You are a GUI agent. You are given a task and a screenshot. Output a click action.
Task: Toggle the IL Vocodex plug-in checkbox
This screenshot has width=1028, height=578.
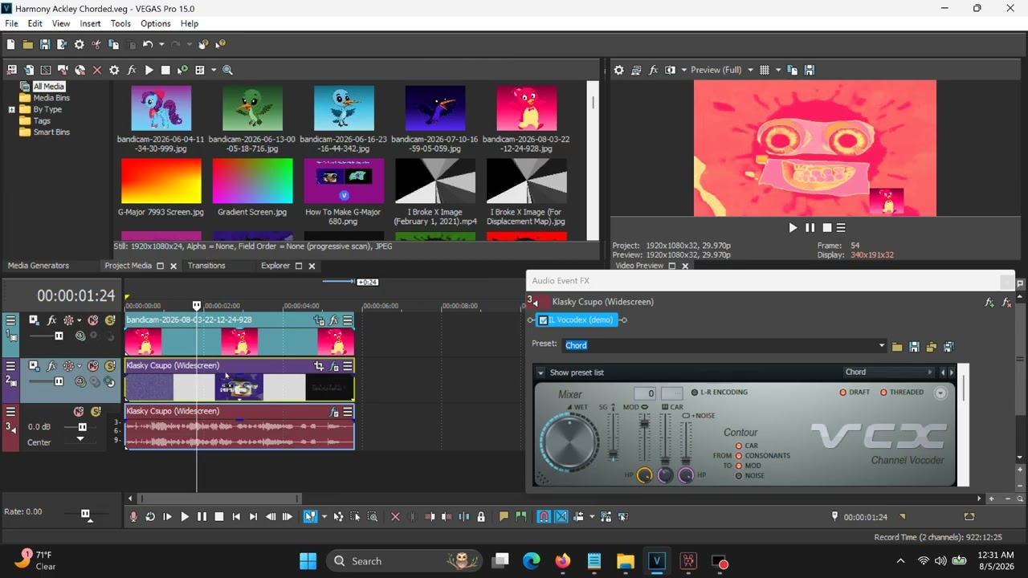(x=543, y=320)
